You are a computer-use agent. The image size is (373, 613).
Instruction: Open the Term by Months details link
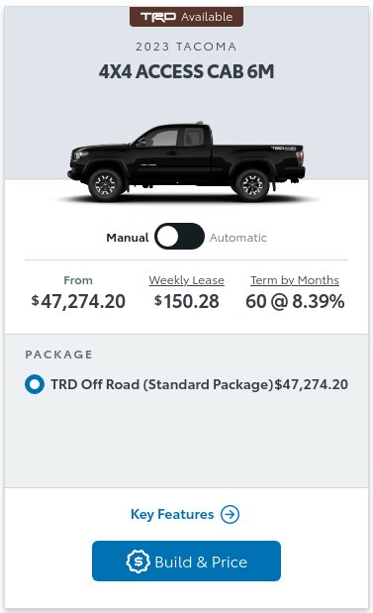(x=295, y=280)
